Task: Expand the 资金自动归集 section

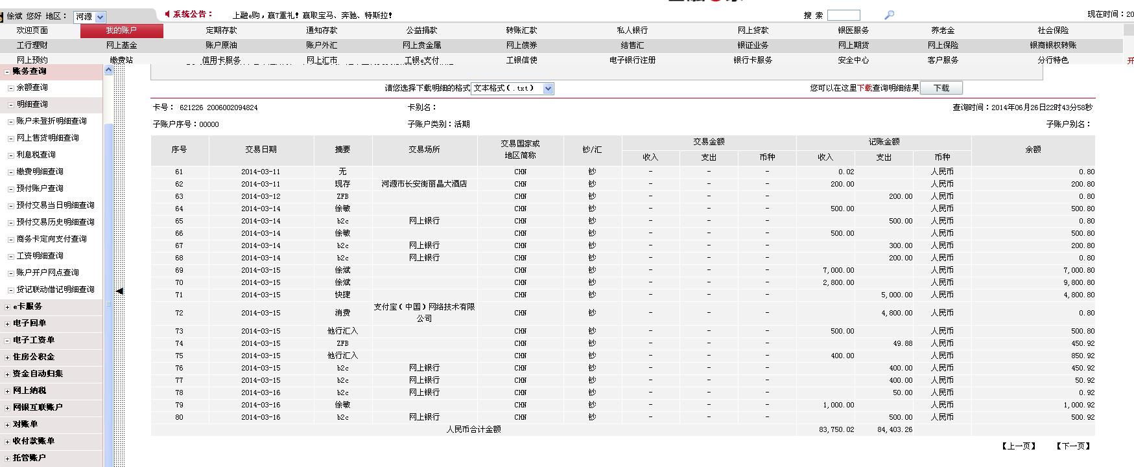Action: [x=7, y=374]
